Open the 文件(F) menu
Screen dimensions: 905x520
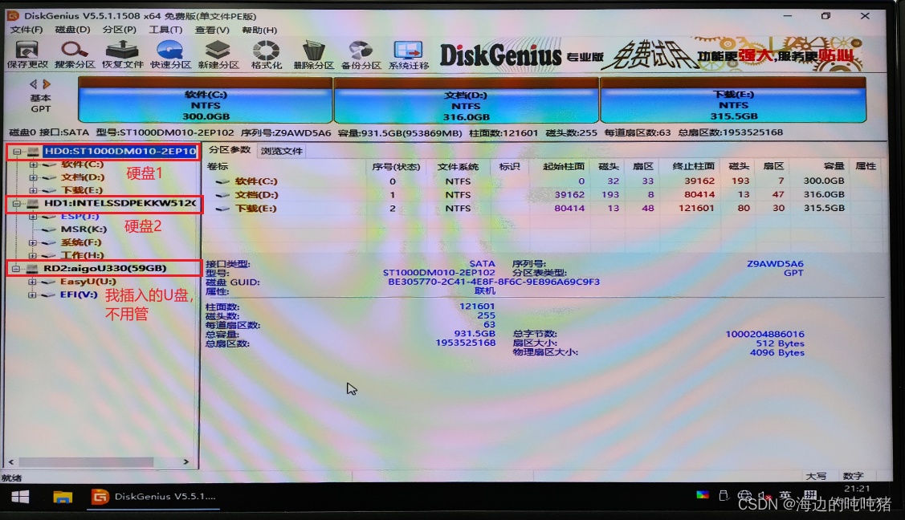coord(26,30)
